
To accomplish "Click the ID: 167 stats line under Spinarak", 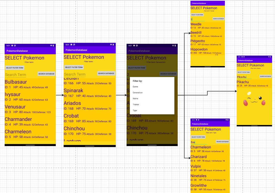I will [x=88, y=96].
